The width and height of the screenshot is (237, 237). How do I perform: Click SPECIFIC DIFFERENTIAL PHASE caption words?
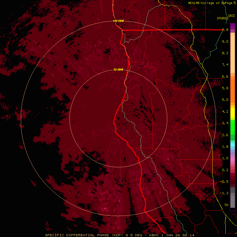pyautogui.click(x=77, y=235)
